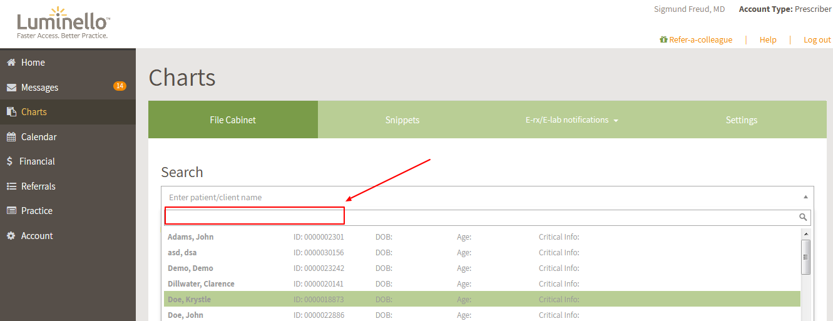Screen dimensions: 833x321
Task: Switch to the File Cabinet tab
Action: [233, 120]
